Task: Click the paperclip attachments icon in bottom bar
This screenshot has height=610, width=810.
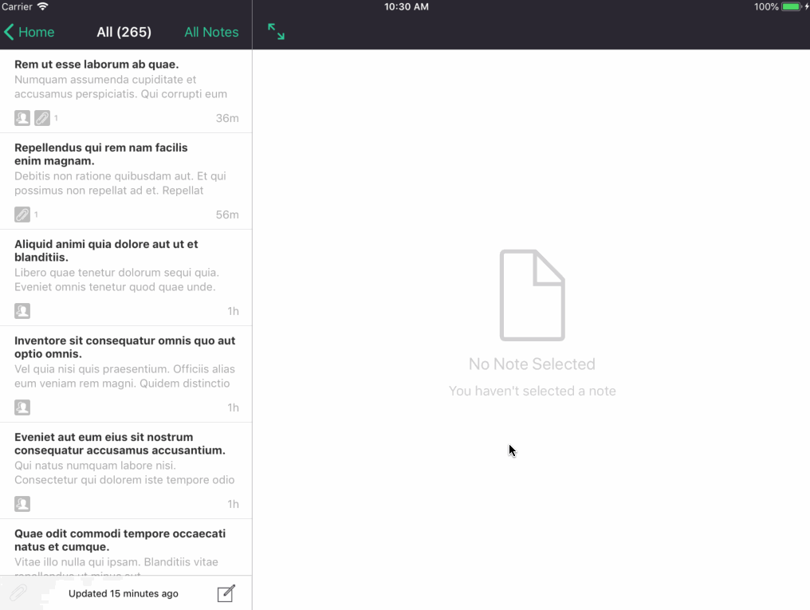Action: tap(18, 593)
